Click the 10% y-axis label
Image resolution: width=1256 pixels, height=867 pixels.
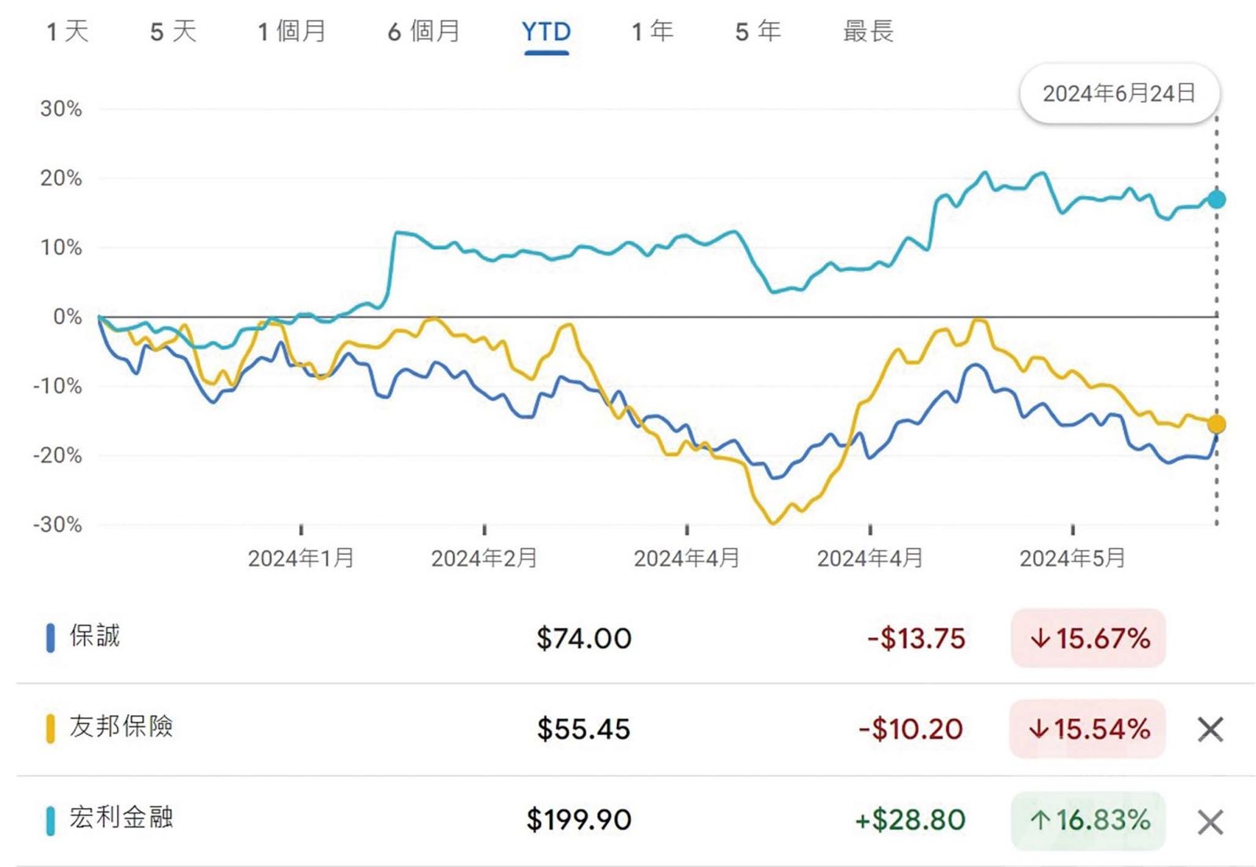point(60,247)
